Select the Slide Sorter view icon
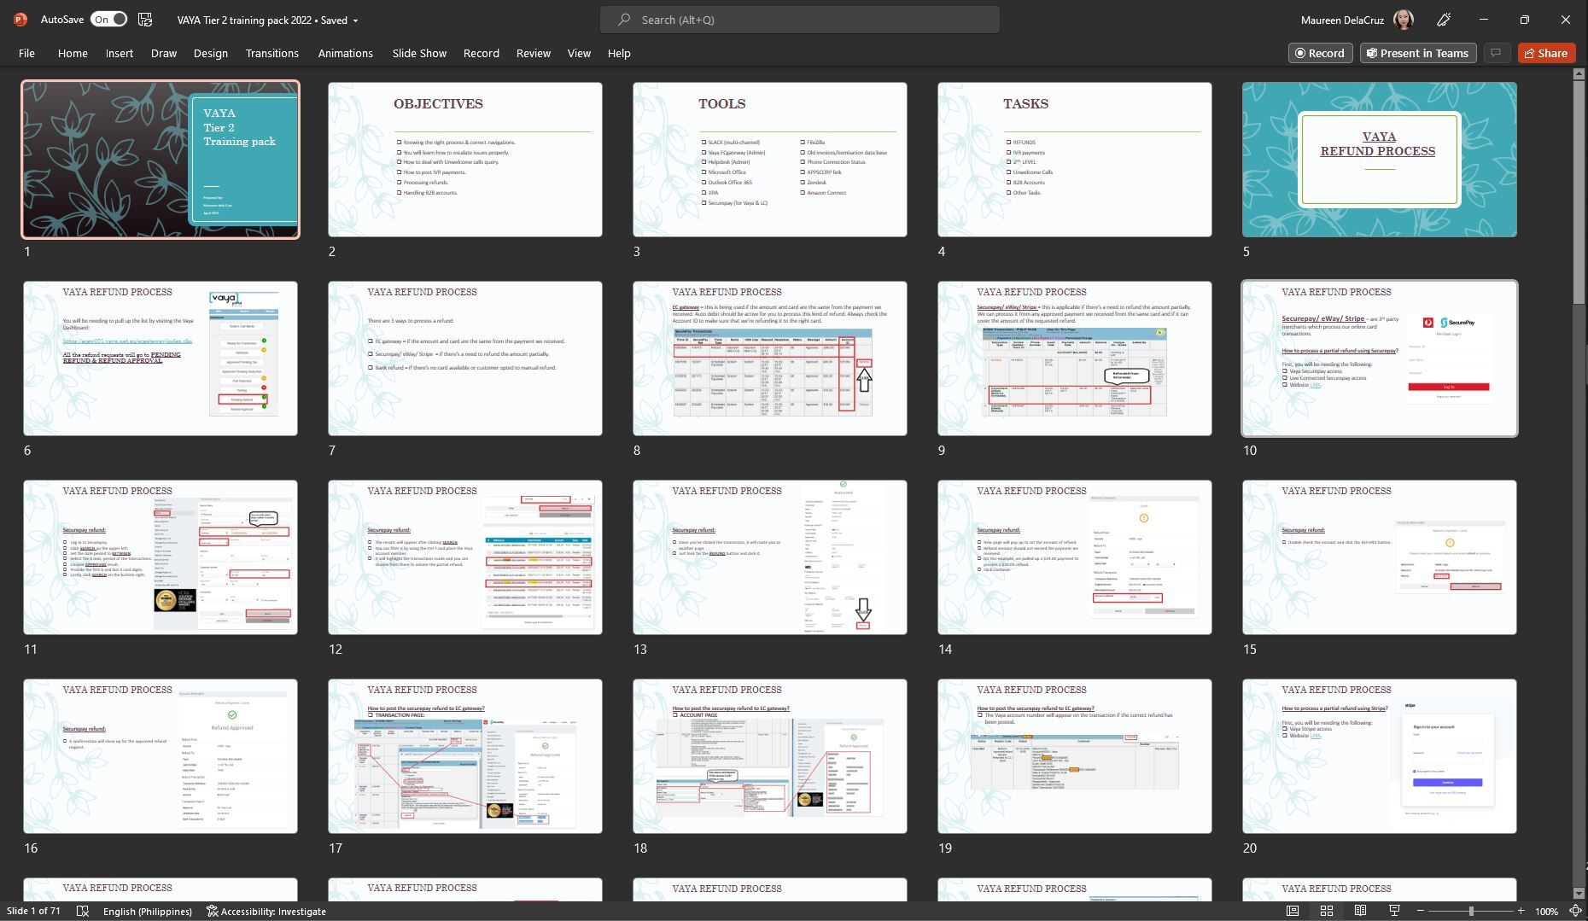1588x921 pixels. coord(1327,911)
